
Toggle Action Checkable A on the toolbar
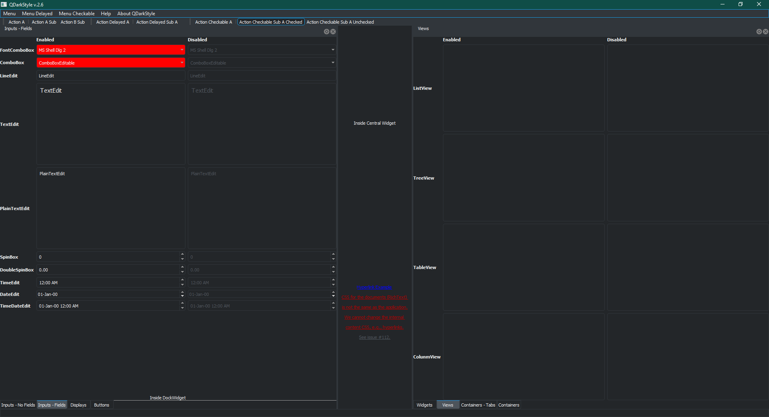[x=213, y=22]
